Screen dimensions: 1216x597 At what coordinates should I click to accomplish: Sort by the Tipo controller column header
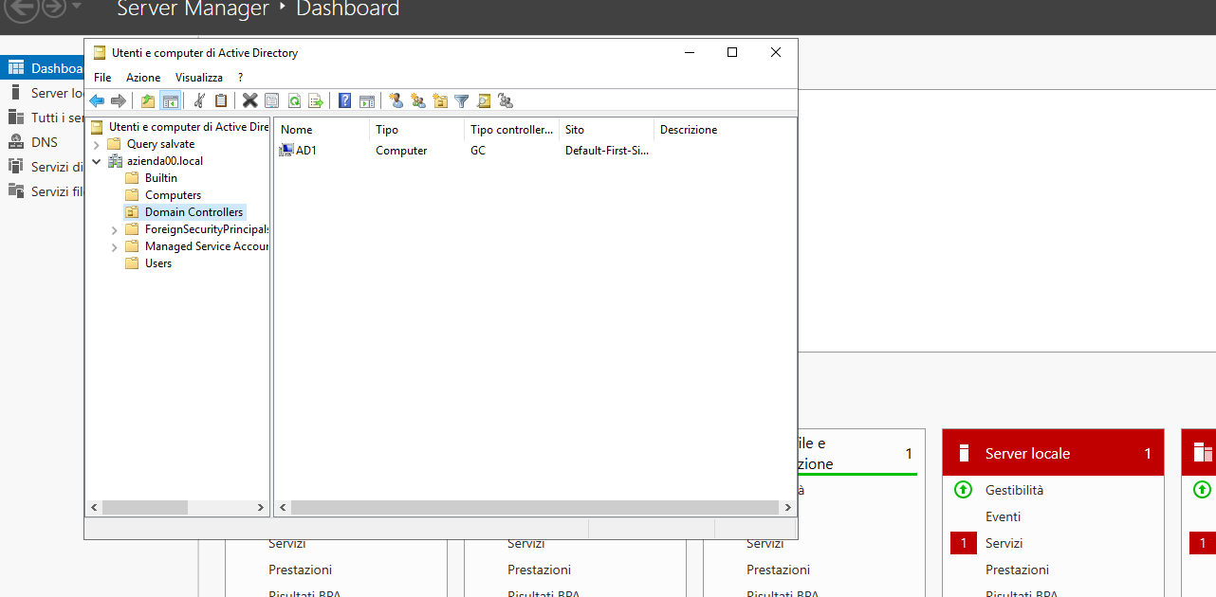[512, 130]
